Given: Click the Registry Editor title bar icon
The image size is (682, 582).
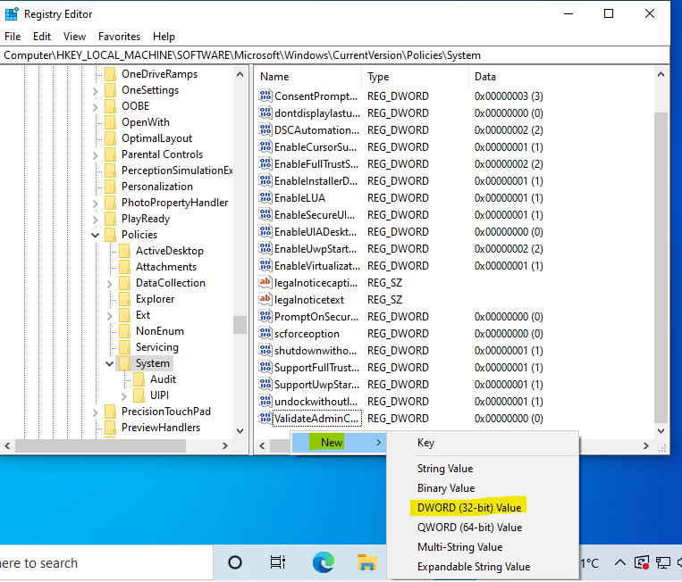Looking at the screenshot, I should (12, 13).
